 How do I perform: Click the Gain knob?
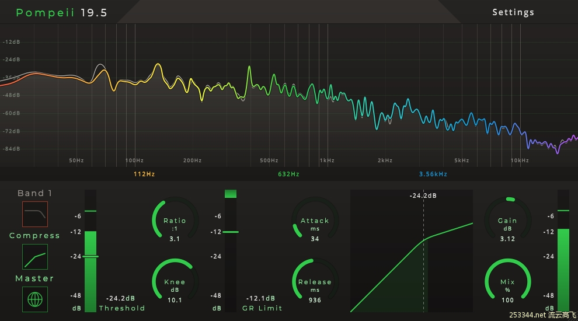(507, 219)
